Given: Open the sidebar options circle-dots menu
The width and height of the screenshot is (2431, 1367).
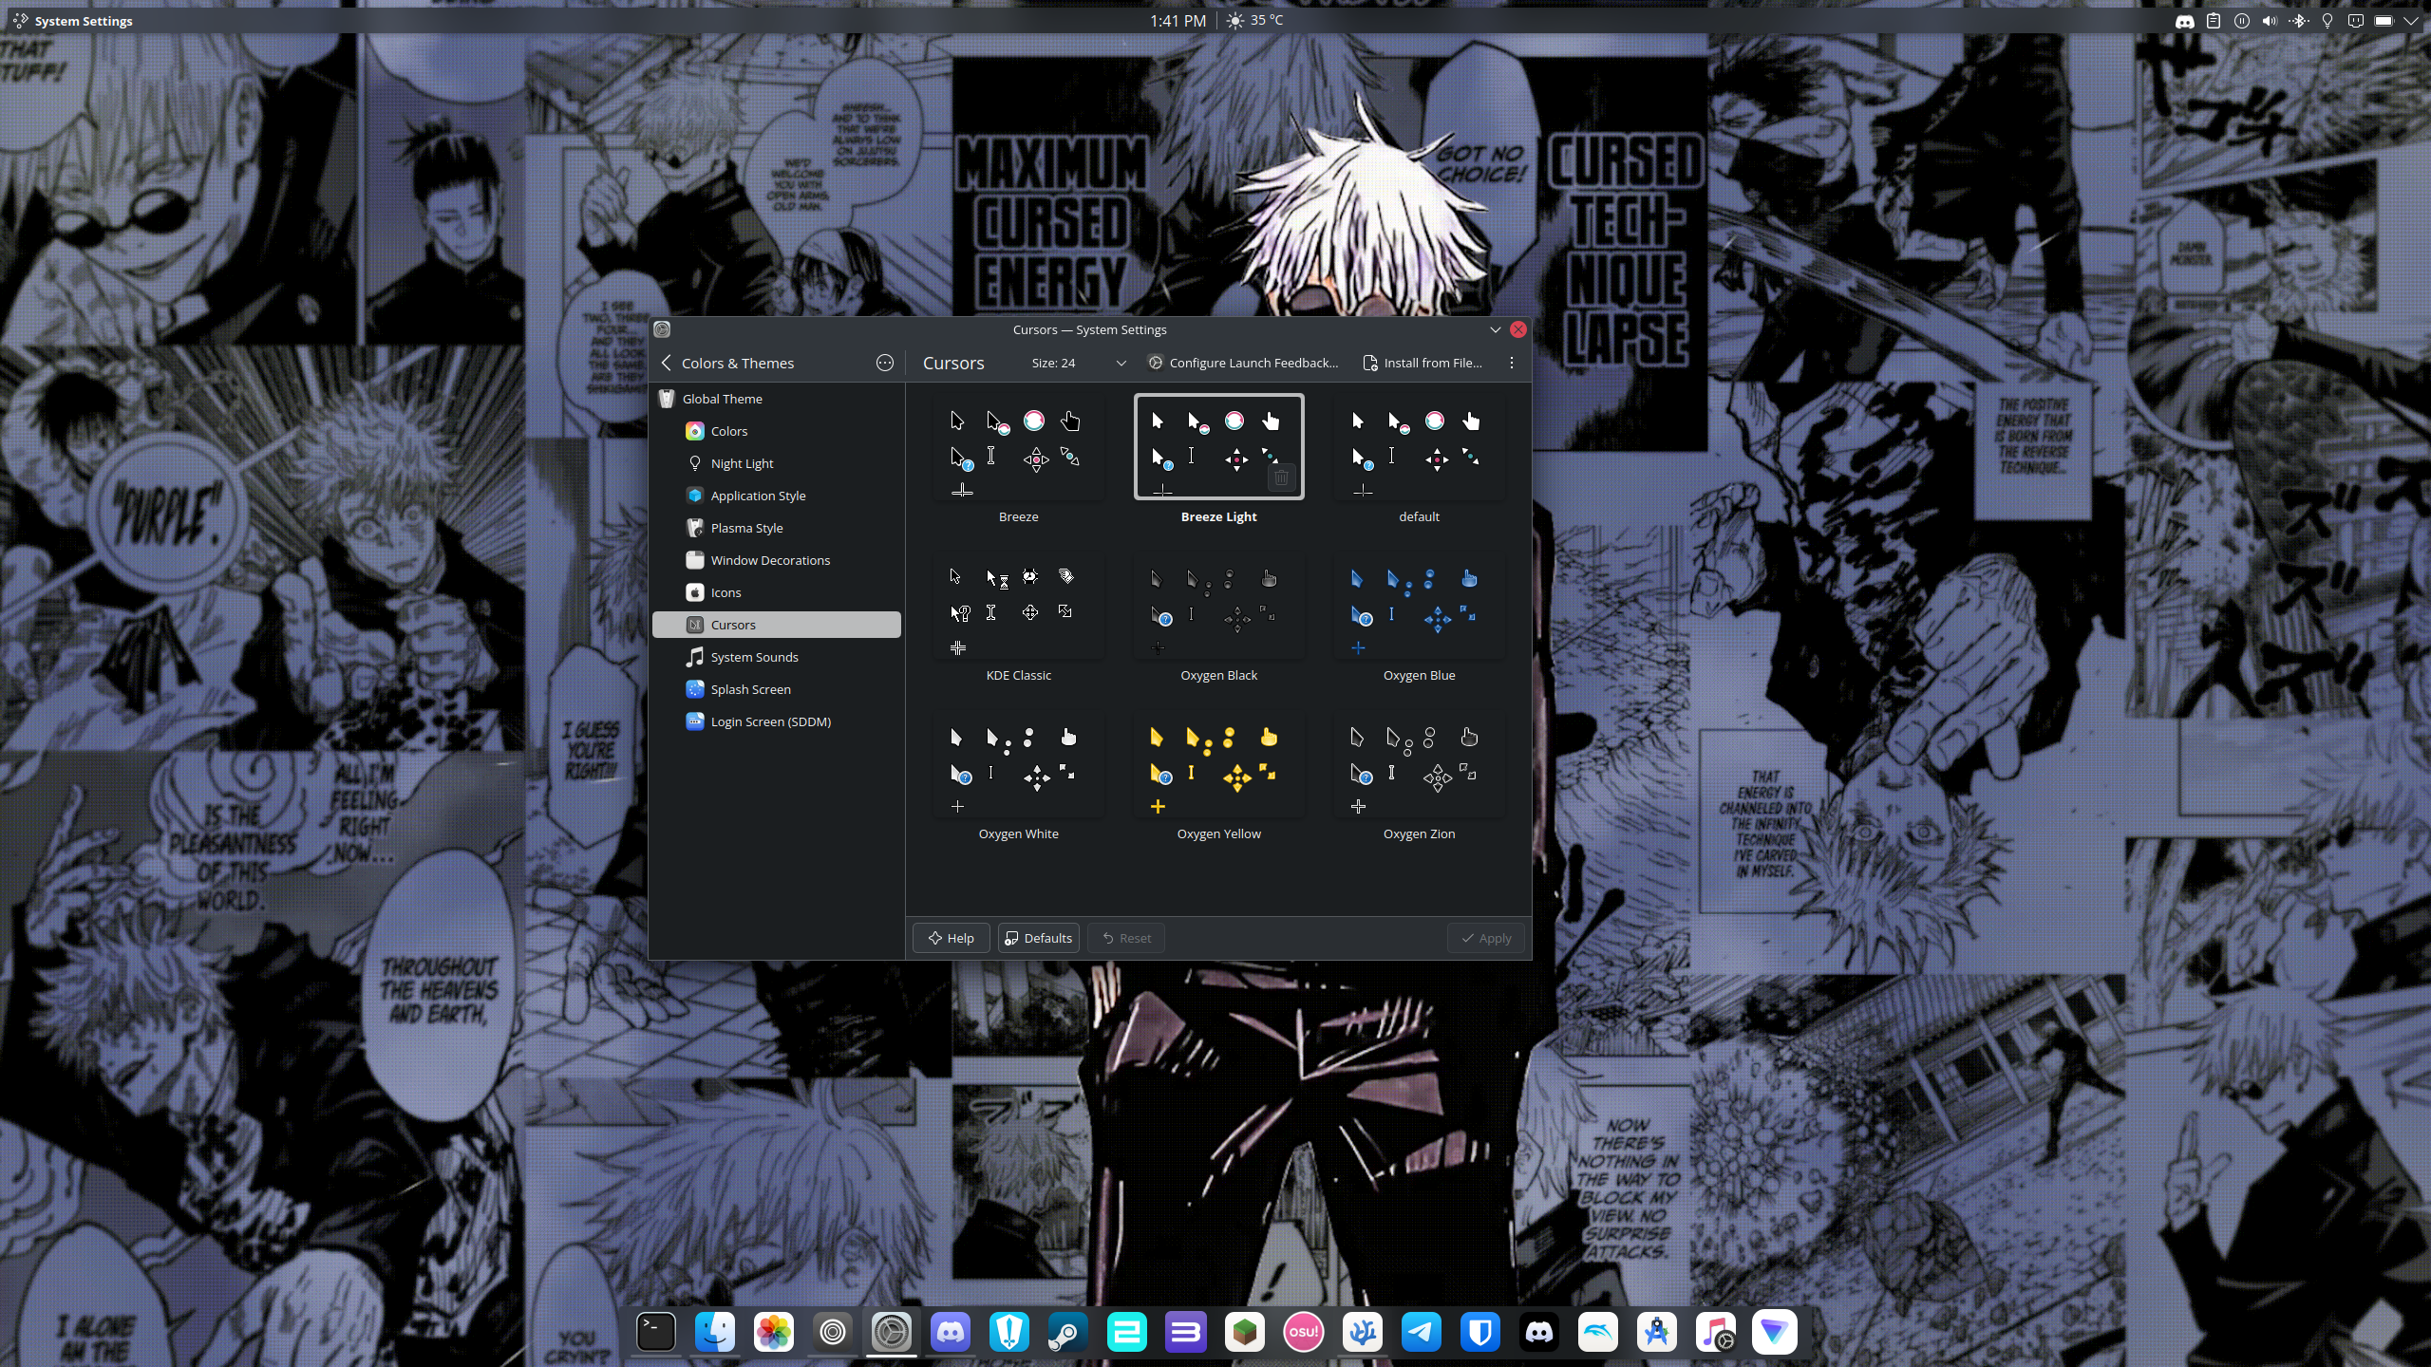Looking at the screenshot, I should pyautogui.click(x=884, y=363).
